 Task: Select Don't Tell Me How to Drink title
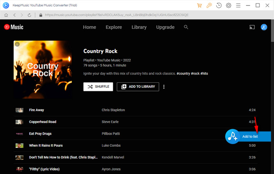(x=63, y=158)
